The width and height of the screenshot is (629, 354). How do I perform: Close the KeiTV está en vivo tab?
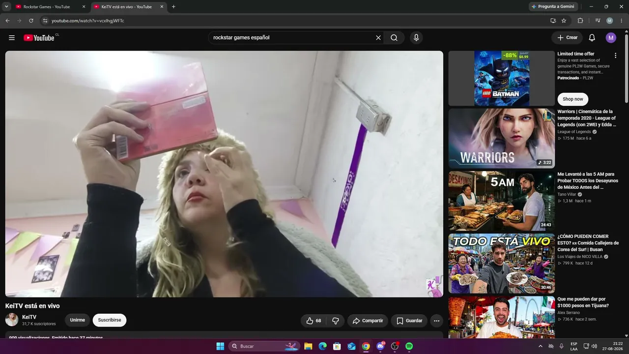click(x=162, y=7)
